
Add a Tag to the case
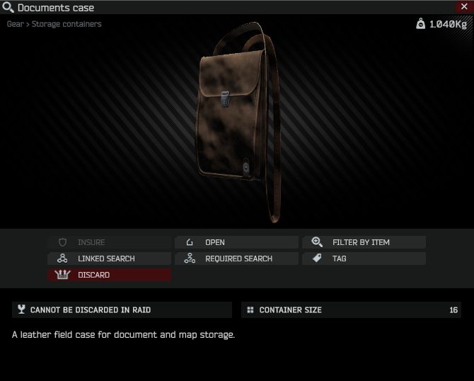(364, 258)
